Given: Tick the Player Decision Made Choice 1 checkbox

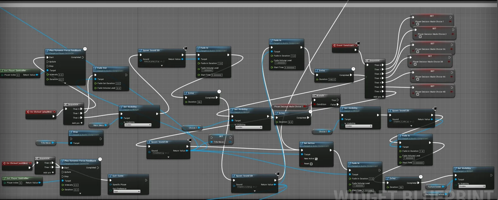Looking at the screenshot, I should 418,24.
